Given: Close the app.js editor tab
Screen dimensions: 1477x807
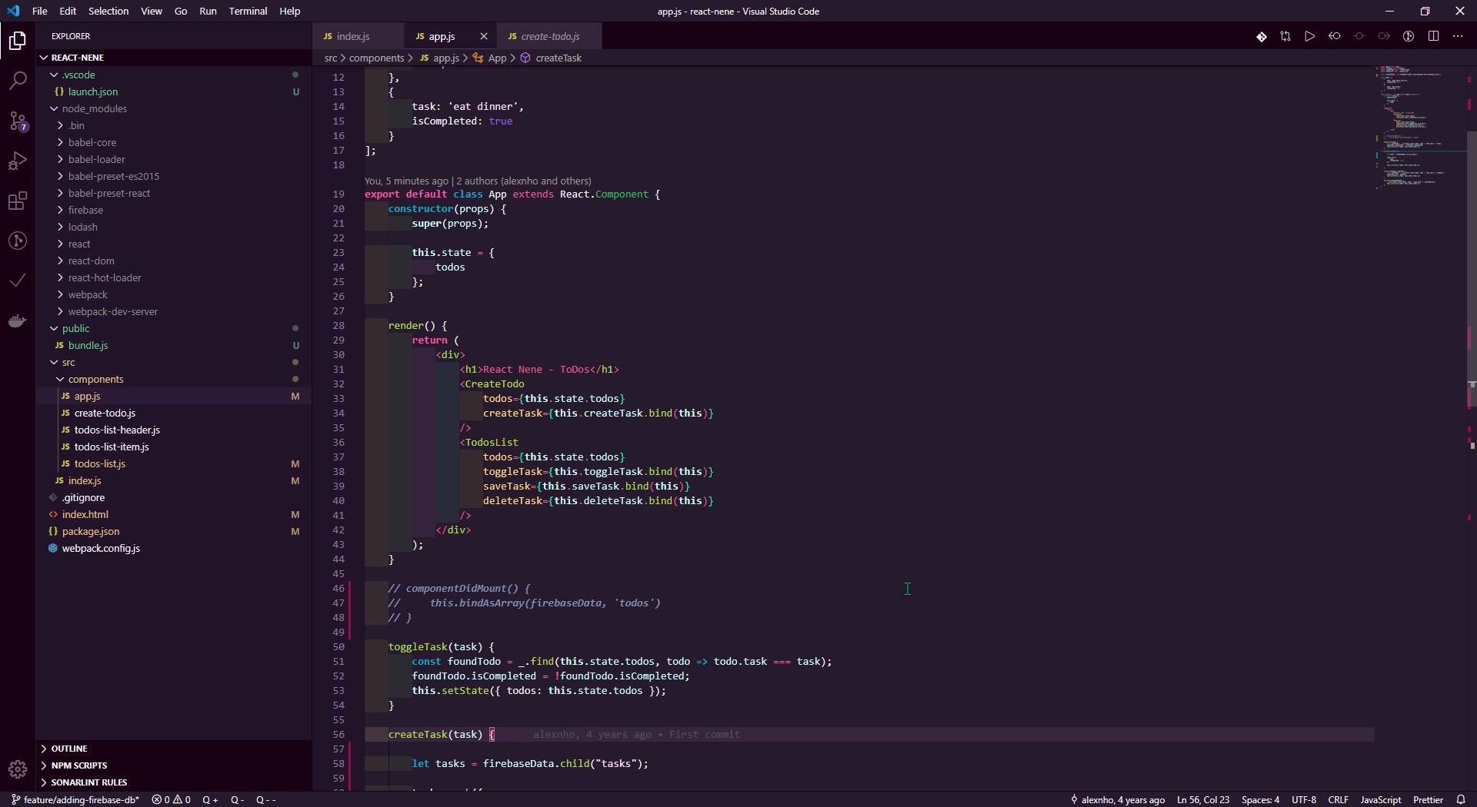Looking at the screenshot, I should click(483, 36).
